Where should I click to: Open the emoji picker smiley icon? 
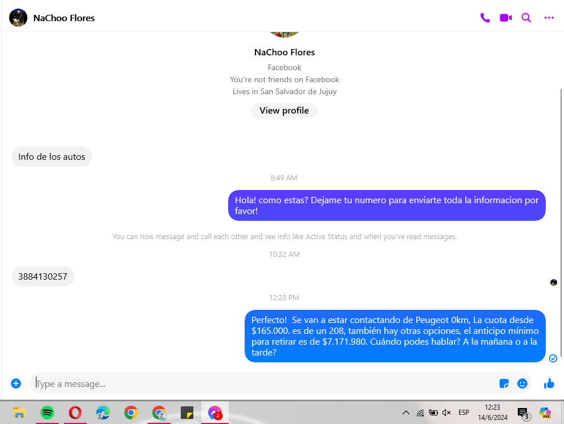[522, 383]
